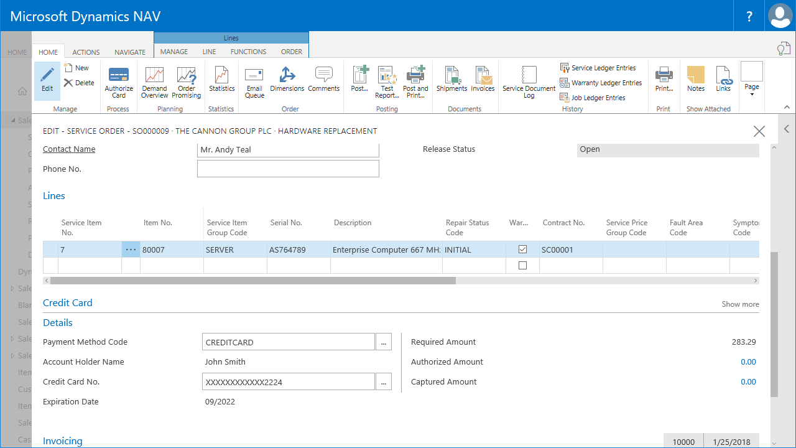Click the Description column header
This screenshot has width=796, height=448.
tap(353, 223)
